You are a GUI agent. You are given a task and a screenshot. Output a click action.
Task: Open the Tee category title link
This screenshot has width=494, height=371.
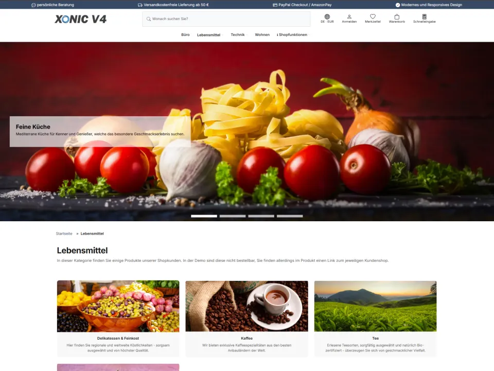tap(375, 338)
